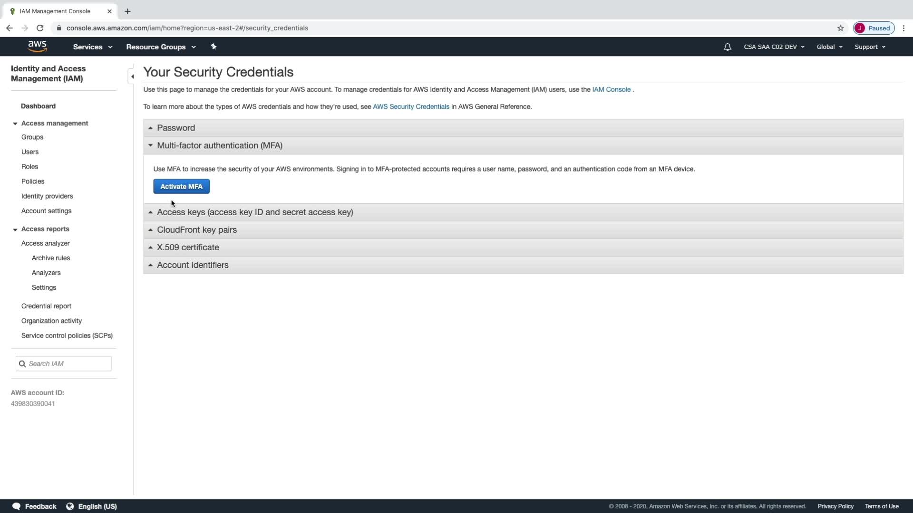
Task: Expand Access keys section
Action: pos(255,212)
